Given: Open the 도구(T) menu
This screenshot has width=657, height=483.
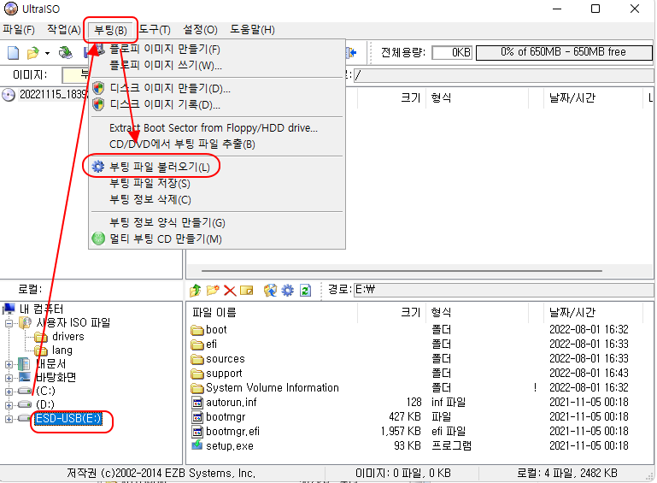Looking at the screenshot, I should click(x=155, y=30).
